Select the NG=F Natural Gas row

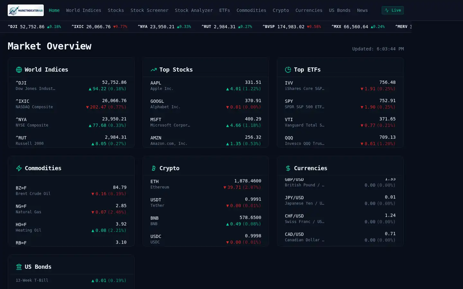coord(71,209)
